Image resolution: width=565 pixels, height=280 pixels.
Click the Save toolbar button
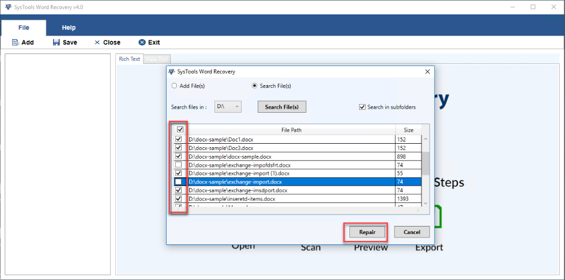65,43
